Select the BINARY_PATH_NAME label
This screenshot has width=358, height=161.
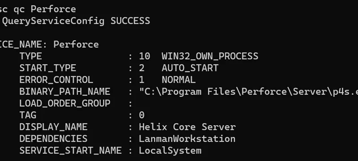[x=65, y=92]
